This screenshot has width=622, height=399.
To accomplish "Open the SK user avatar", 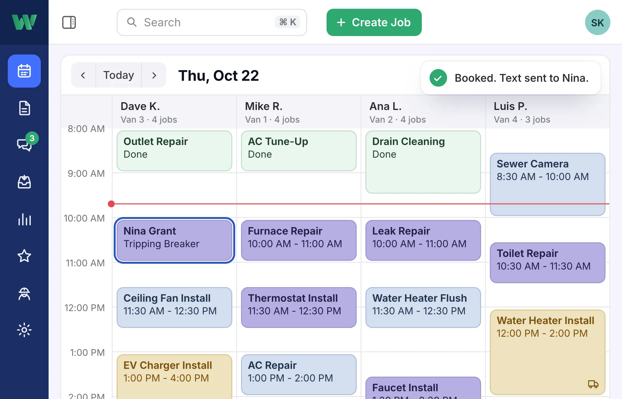I will click(597, 22).
